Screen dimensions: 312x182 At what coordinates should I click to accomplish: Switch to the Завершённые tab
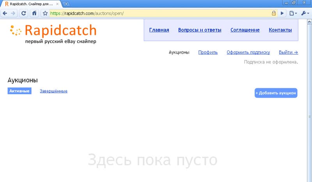point(53,91)
